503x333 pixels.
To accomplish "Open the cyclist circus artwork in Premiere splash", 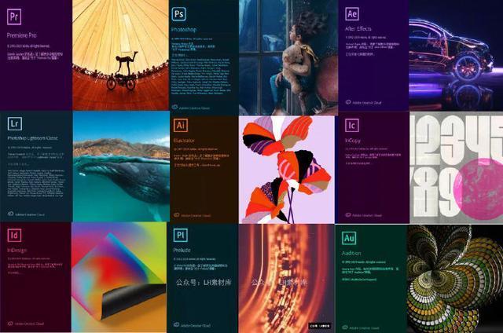I will pos(120,55).
